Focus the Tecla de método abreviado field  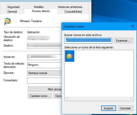point(44,65)
